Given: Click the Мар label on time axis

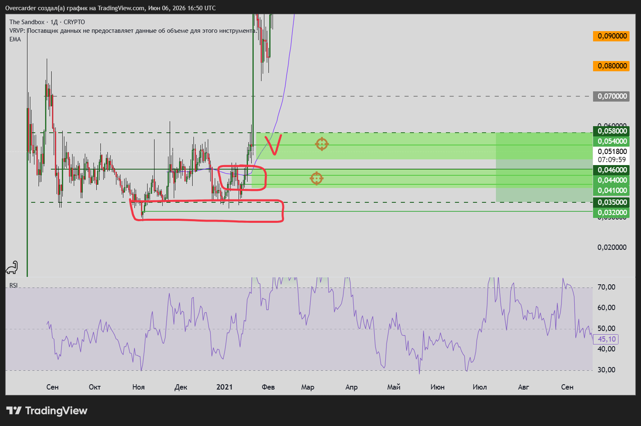Looking at the screenshot, I should pos(308,387).
